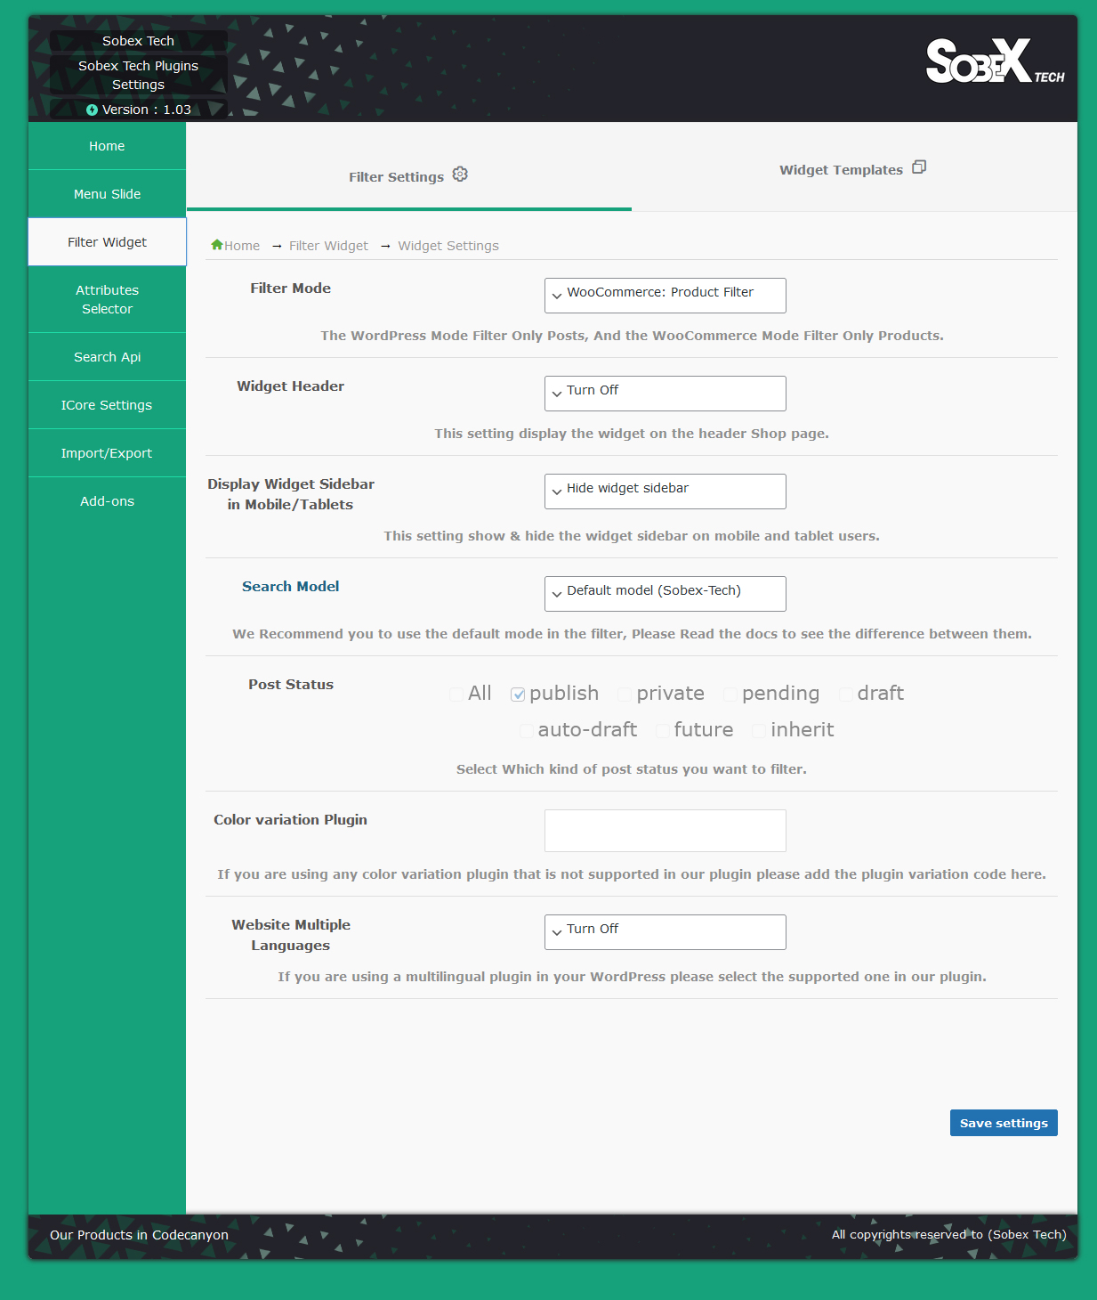Image resolution: width=1097 pixels, height=1300 pixels.
Task: Tick the All post status checkbox
Action: (456, 695)
